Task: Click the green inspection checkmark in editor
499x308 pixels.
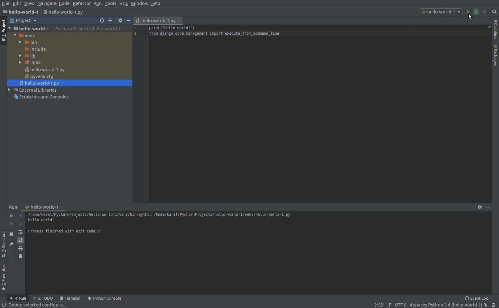Action: click(x=489, y=27)
